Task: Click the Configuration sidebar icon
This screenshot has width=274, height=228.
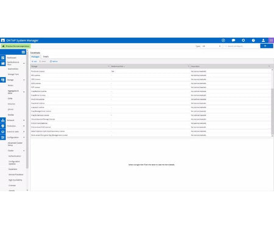Action: coord(3,137)
